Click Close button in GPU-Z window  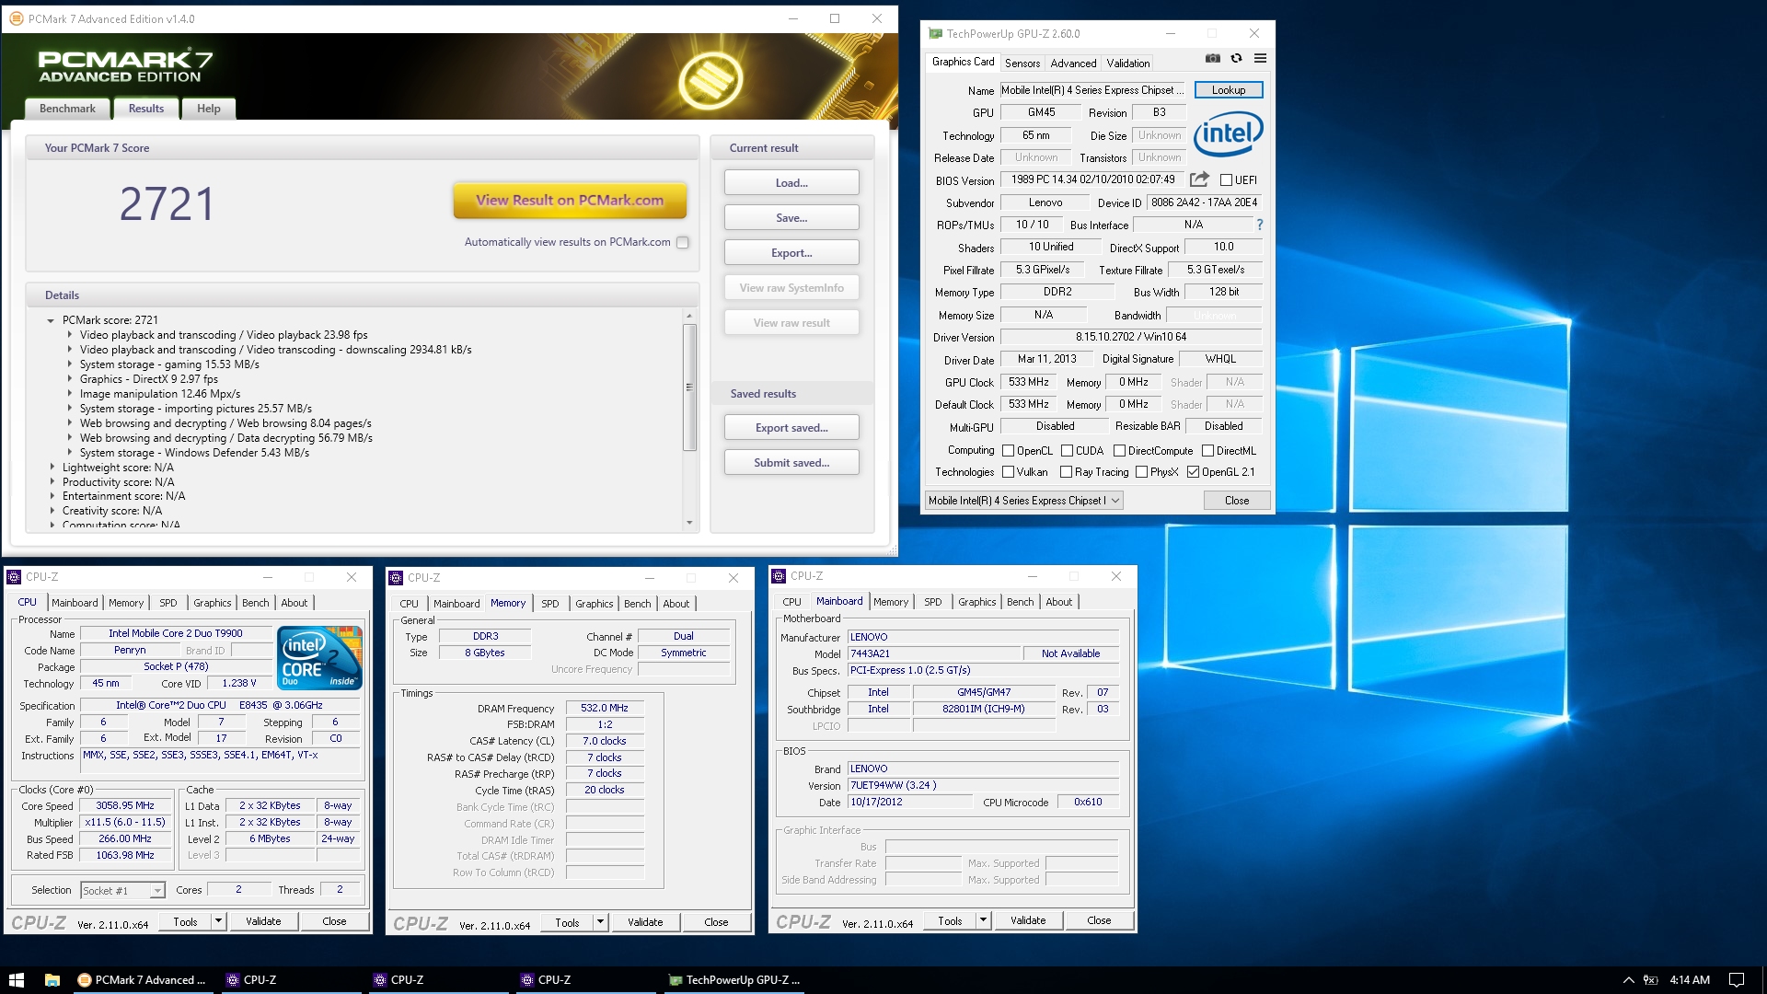coord(1237,501)
